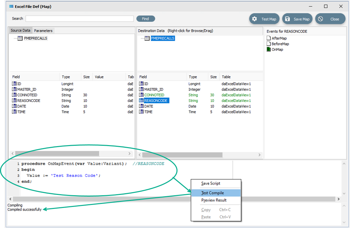
Task: Click the source DATE field icon
Action: 14,106
